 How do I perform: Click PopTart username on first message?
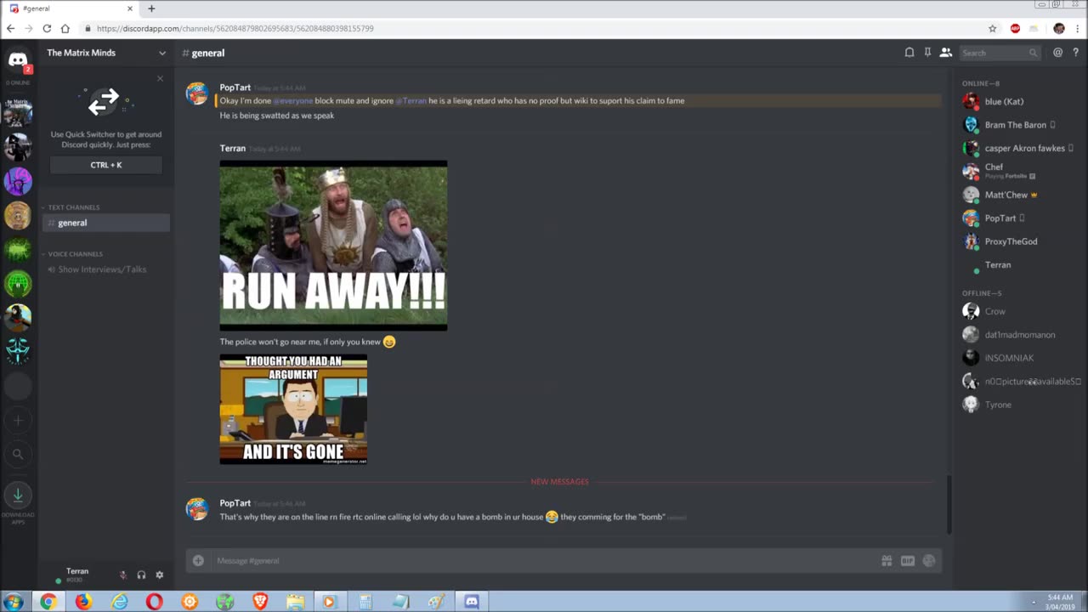click(x=235, y=88)
